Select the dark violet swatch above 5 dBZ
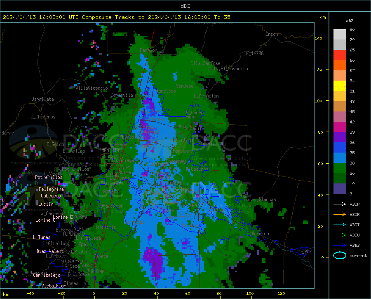 click(x=340, y=189)
